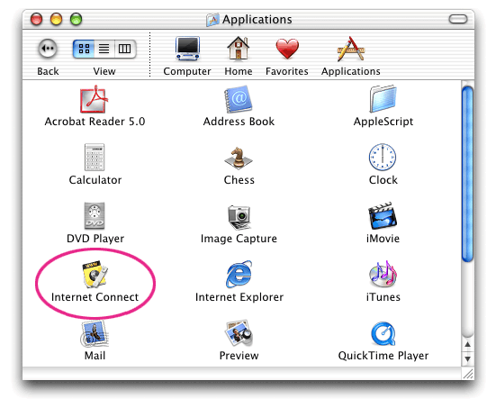Viewport: 496px width, 408px height.
Task: Launch Acrobat Reader 5.0
Action: (94, 99)
